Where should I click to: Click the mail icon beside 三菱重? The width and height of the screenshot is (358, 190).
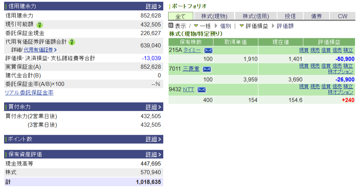tap(206, 69)
